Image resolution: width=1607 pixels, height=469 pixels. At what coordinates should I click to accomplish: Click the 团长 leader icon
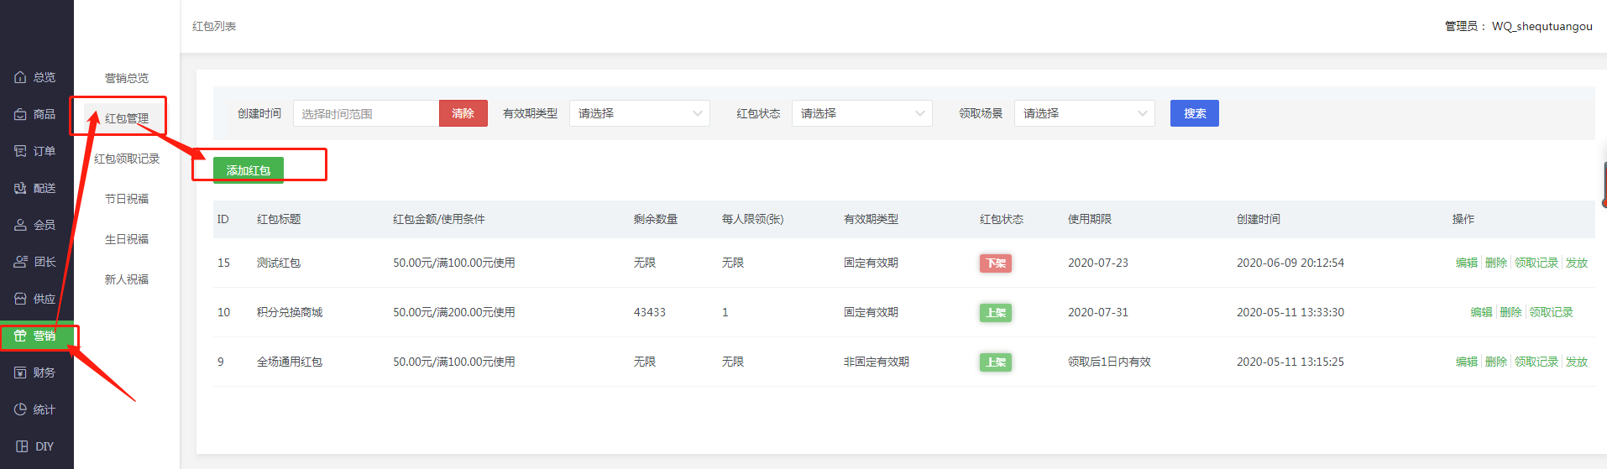(x=20, y=262)
